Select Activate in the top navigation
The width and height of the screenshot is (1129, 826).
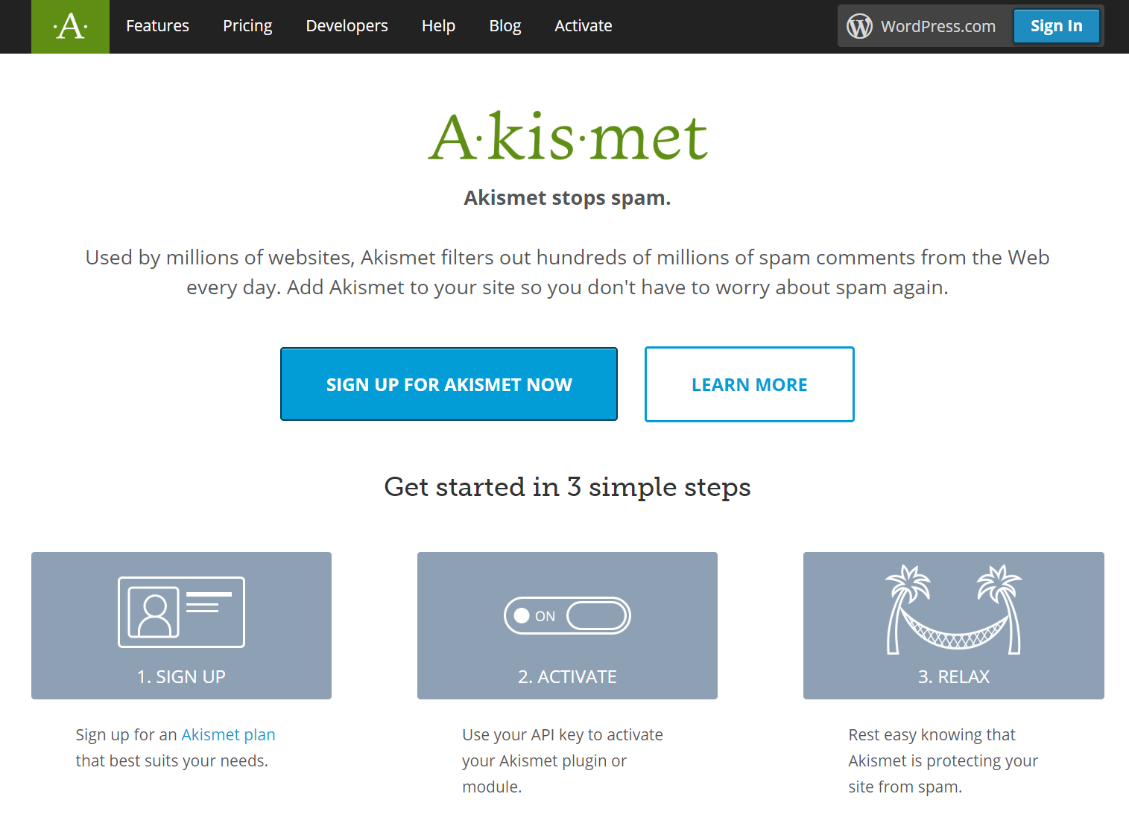coord(583,26)
